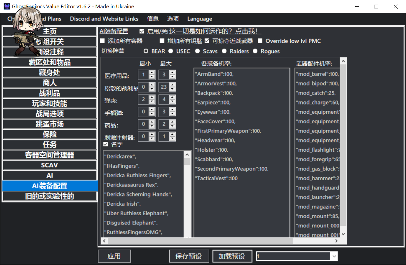Select the USEC faction radio button
Viewport: 406px width, 265px height.
(171, 51)
